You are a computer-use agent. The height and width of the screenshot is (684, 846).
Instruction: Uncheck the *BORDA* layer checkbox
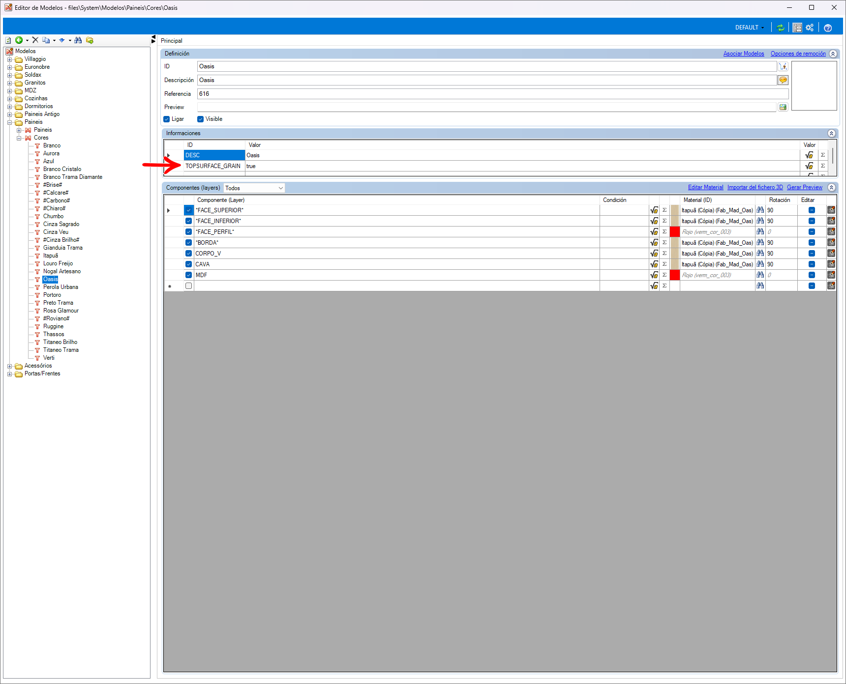[x=188, y=243]
